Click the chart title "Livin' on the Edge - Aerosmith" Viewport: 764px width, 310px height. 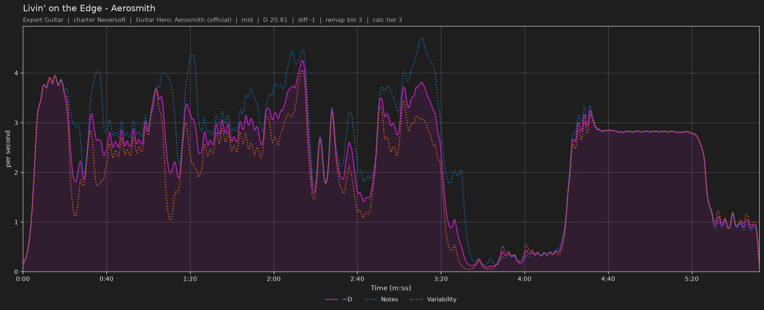[x=89, y=8]
